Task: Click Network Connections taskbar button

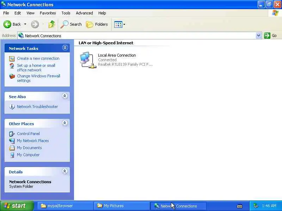Action: 178,206
